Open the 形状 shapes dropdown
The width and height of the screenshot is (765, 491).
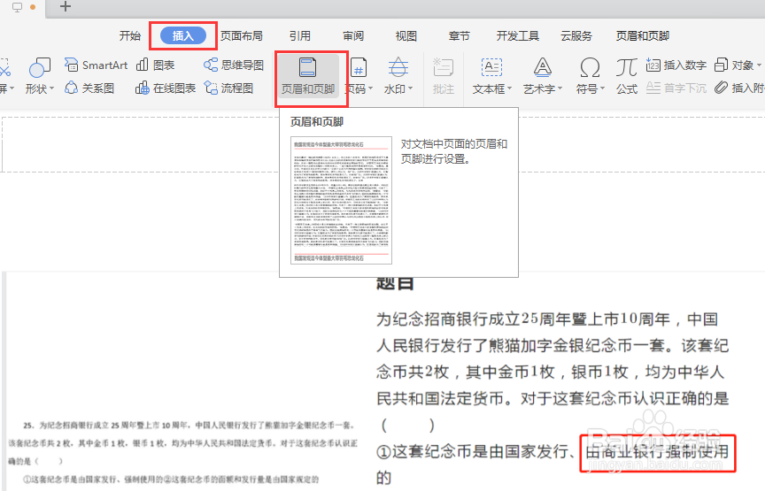(x=40, y=77)
